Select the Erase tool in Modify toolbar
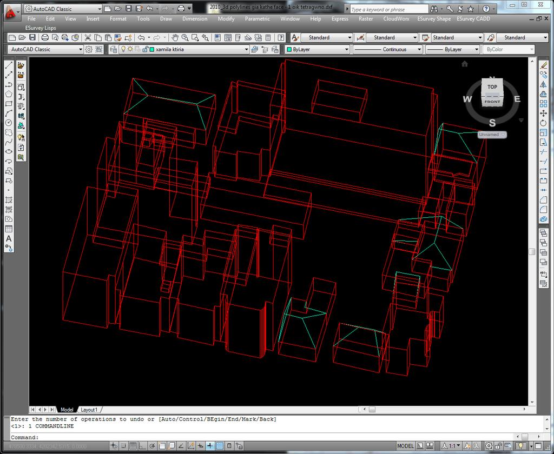554x454 pixels. 543,65
